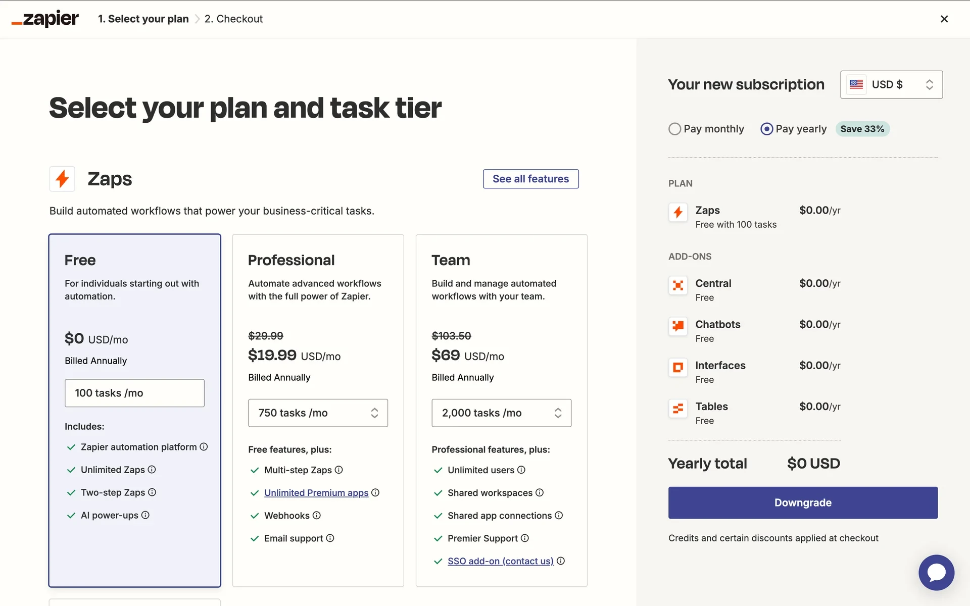Show info for Unlimited Zaps
970x606 pixels.
(x=152, y=470)
